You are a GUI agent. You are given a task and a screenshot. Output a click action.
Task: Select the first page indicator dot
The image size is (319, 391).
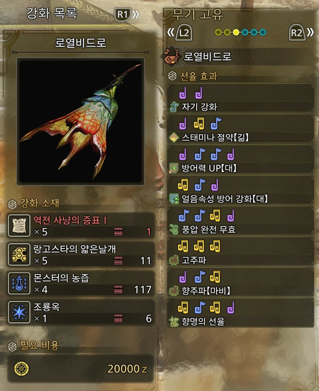click(x=218, y=32)
